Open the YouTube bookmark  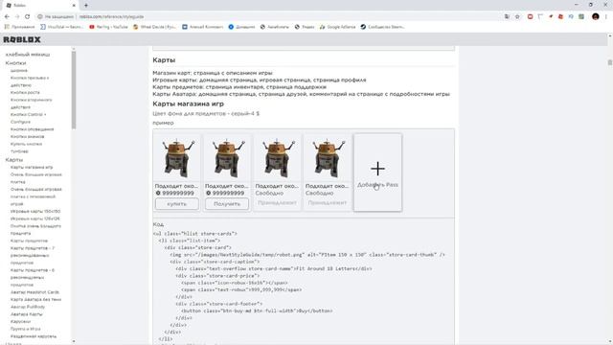point(108,27)
